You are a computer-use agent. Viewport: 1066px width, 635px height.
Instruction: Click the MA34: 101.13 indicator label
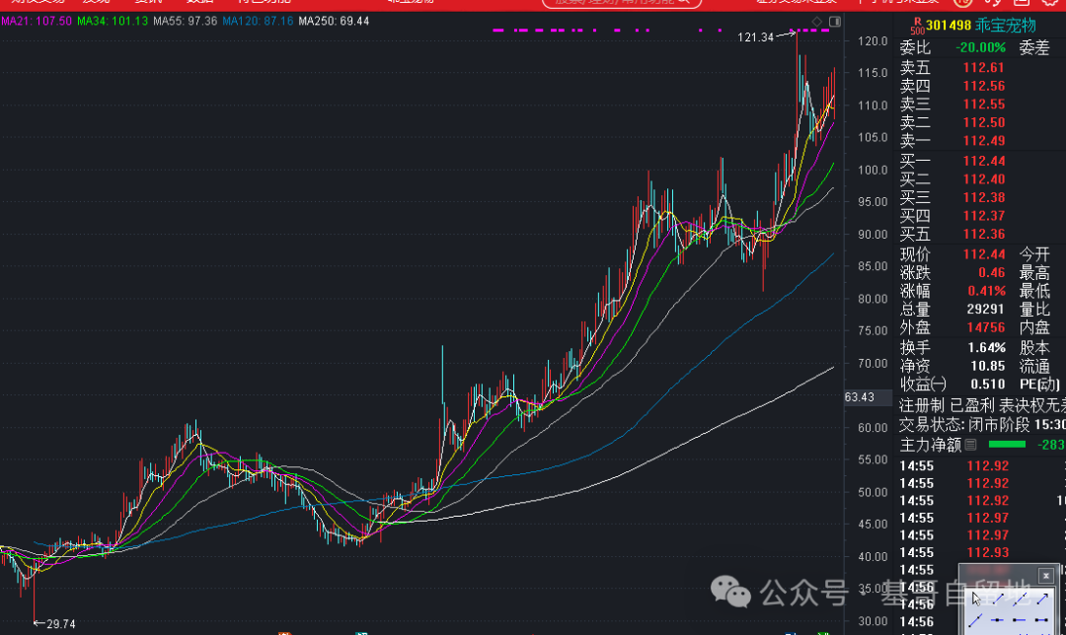[113, 21]
